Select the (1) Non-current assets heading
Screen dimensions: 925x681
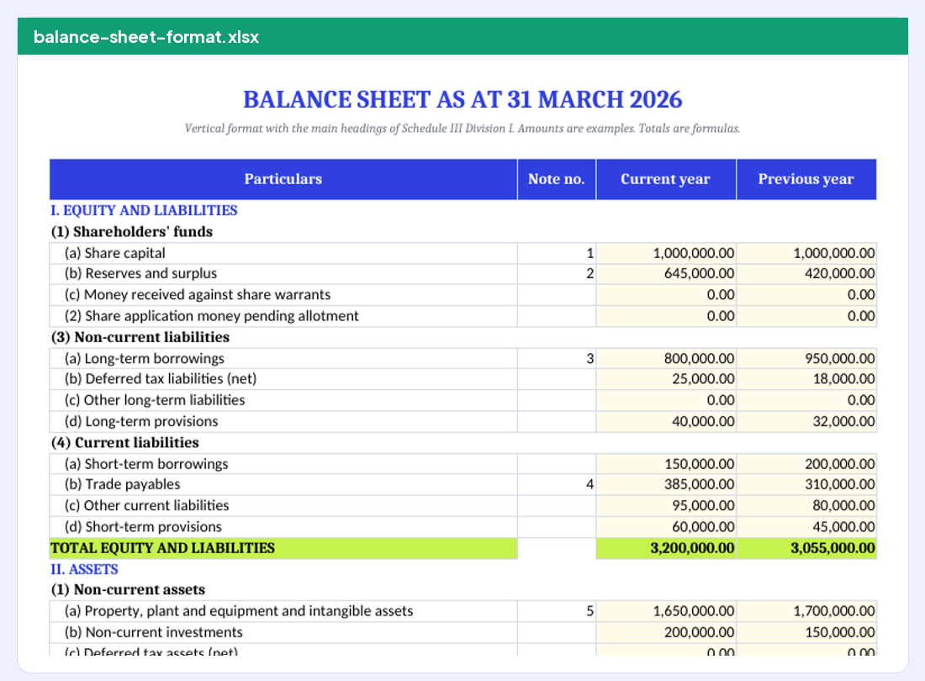point(128,590)
